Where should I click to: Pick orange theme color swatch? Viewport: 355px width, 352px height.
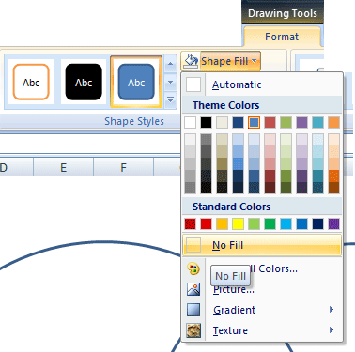[333, 122]
